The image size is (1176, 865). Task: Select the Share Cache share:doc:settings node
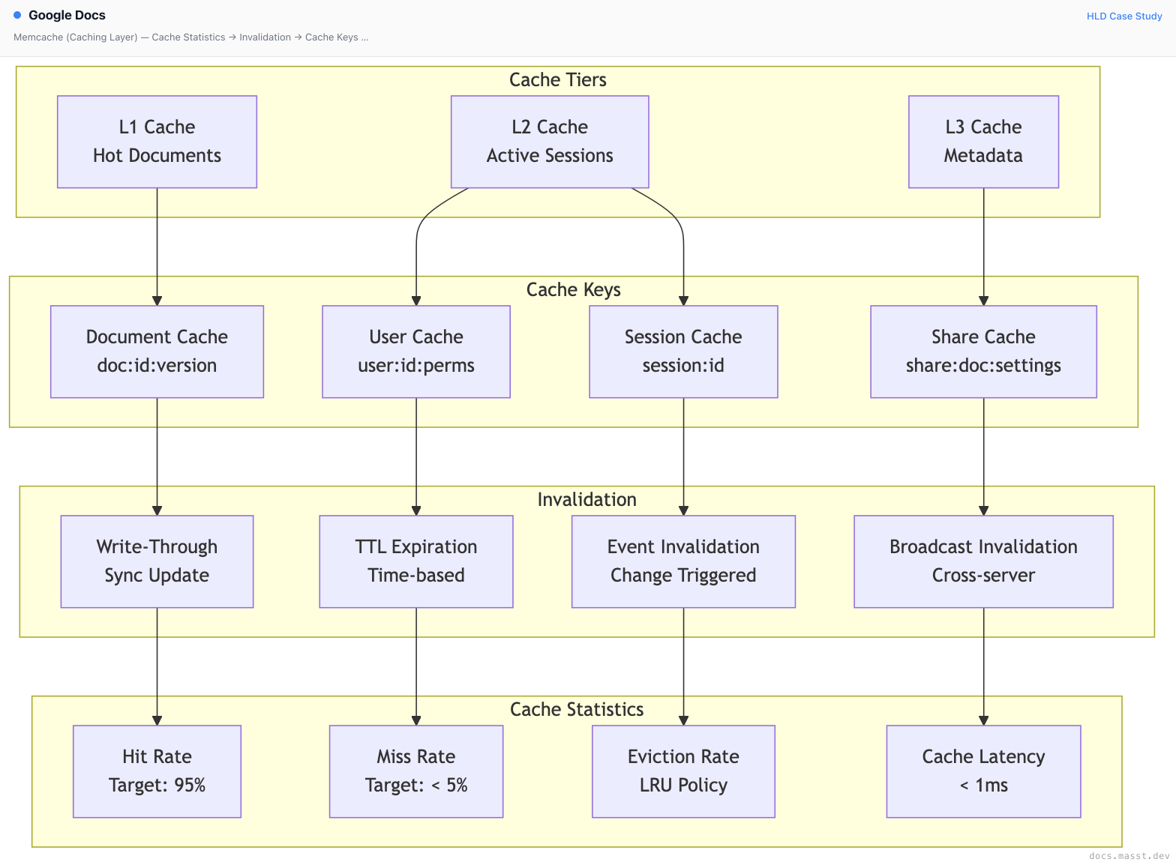coord(983,352)
